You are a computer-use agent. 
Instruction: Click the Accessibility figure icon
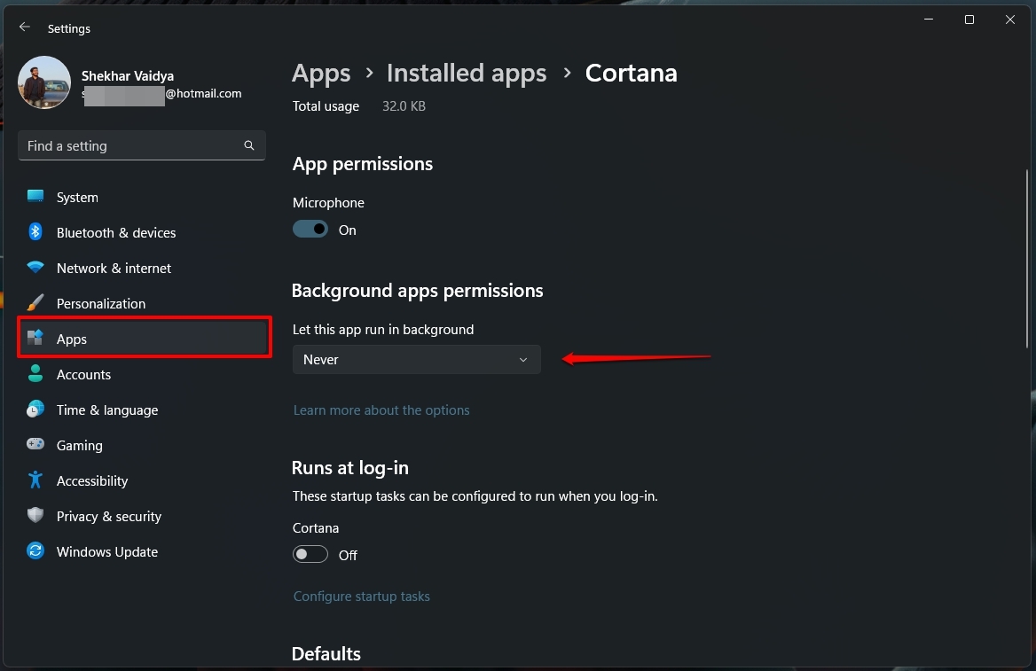[35, 480]
